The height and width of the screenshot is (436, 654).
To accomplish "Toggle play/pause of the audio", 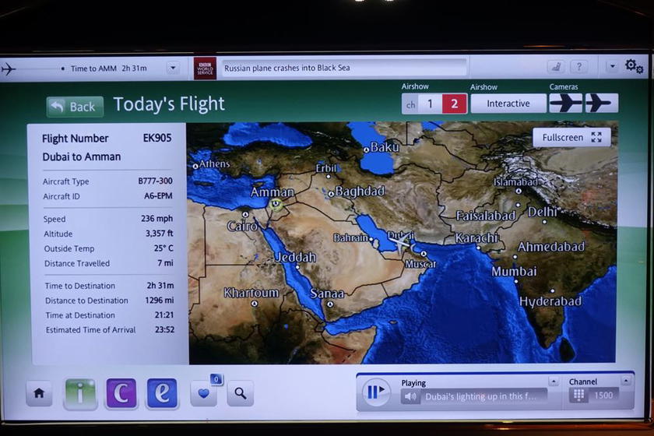I will point(376,392).
